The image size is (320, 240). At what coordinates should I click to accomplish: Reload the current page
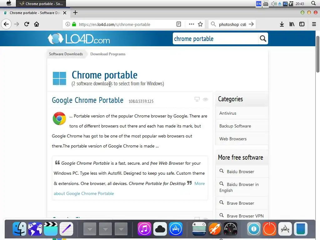(27, 24)
